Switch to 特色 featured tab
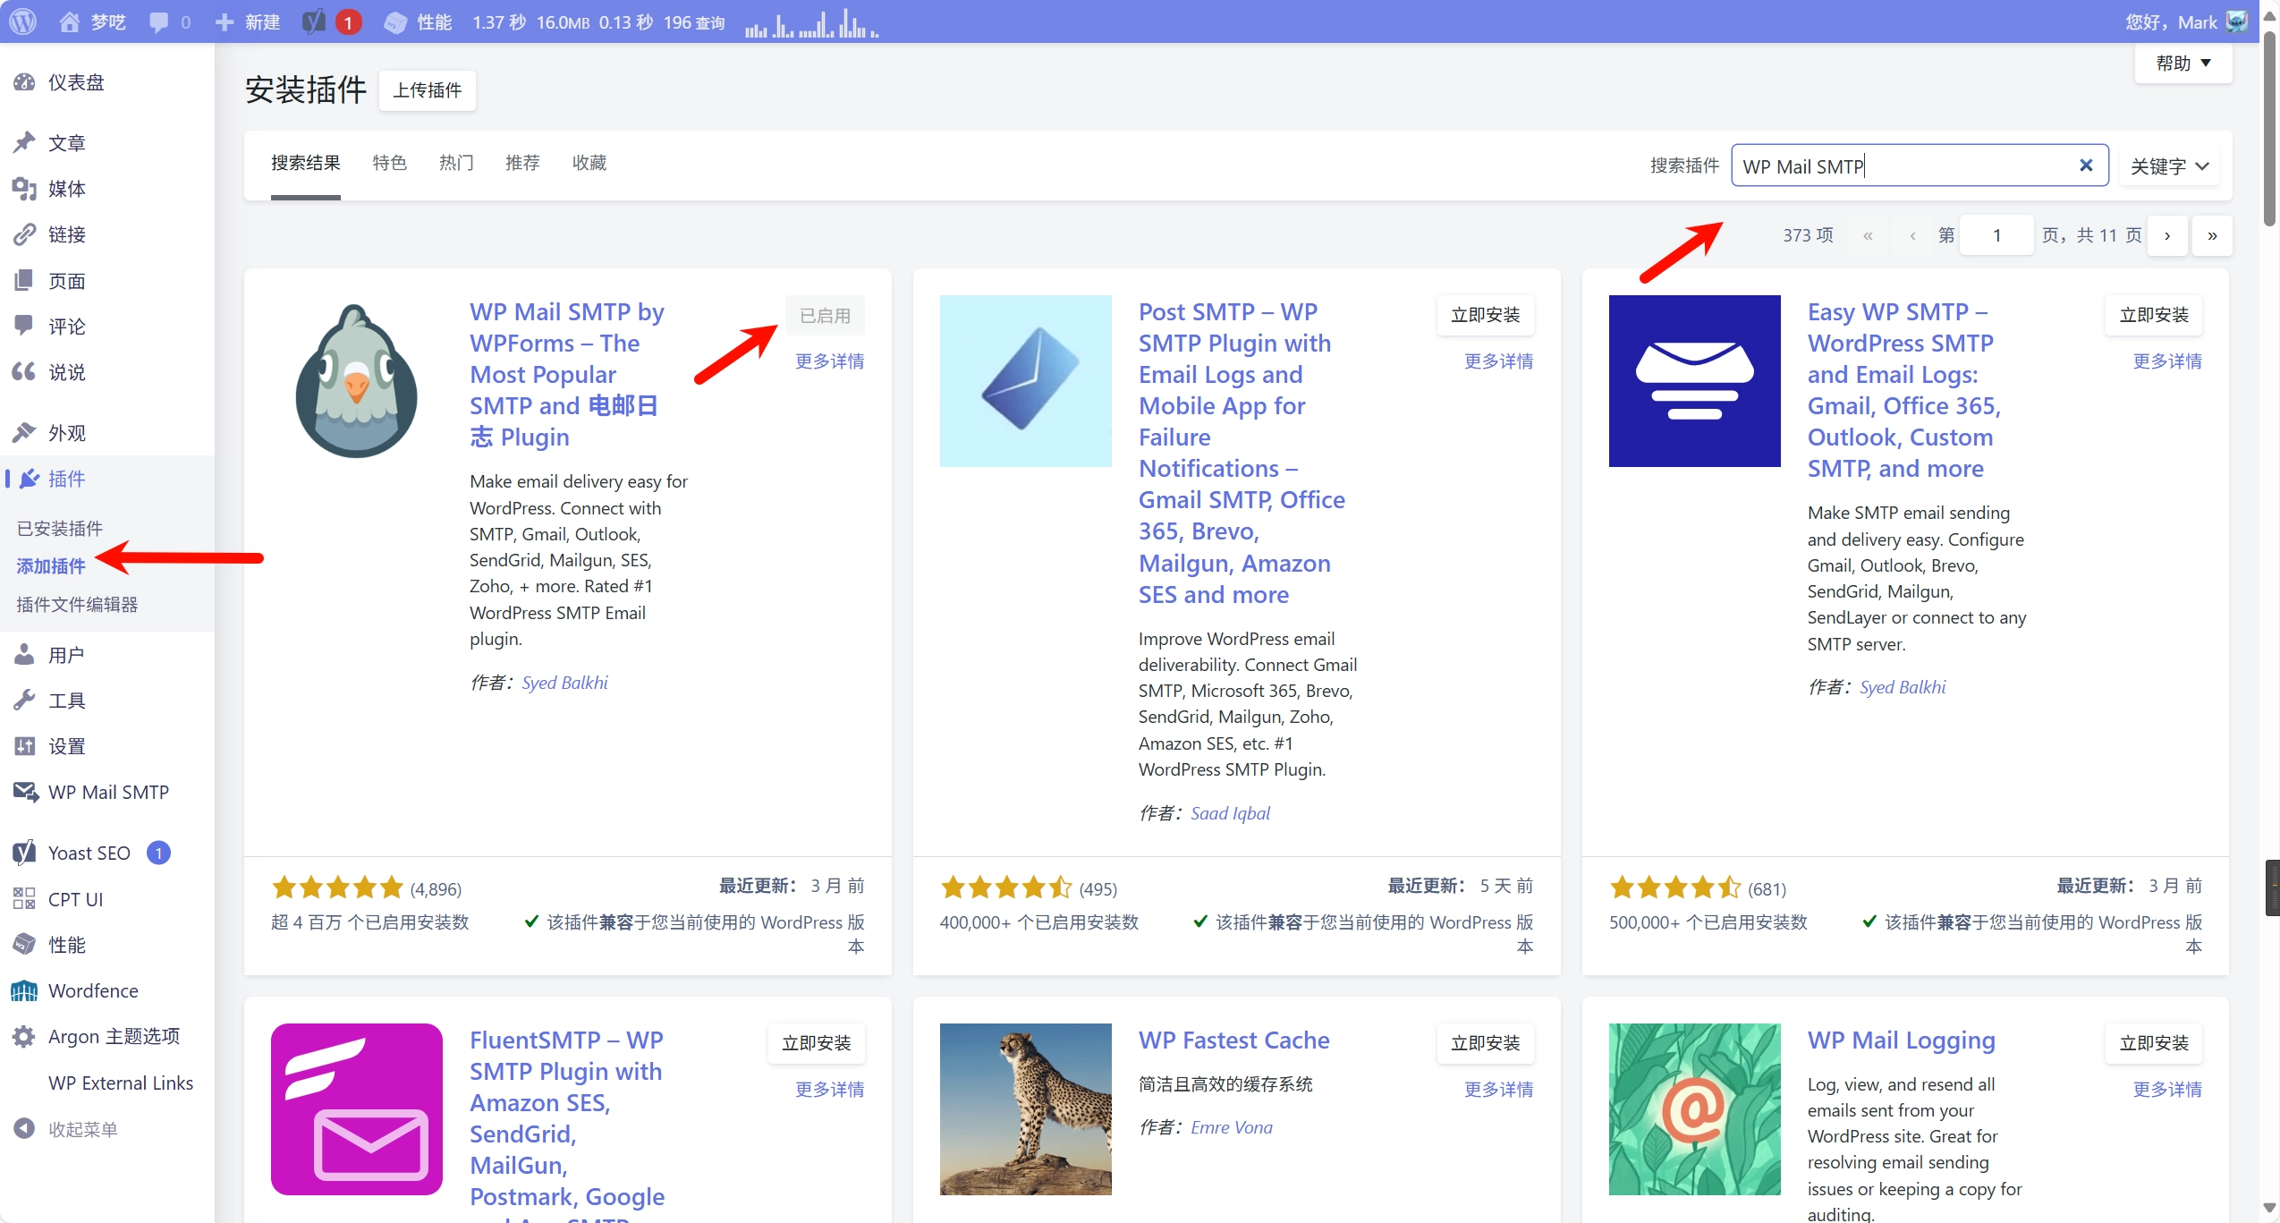The width and height of the screenshot is (2280, 1223). click(x=390, y=163)
